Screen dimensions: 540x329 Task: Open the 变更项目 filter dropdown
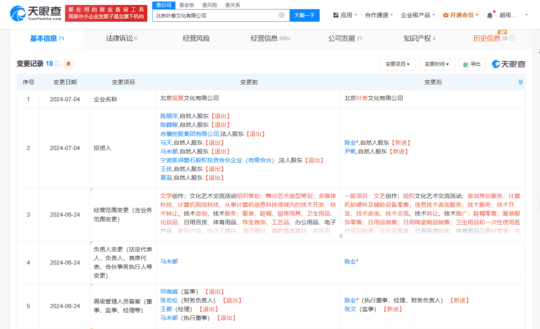point(398,64)
